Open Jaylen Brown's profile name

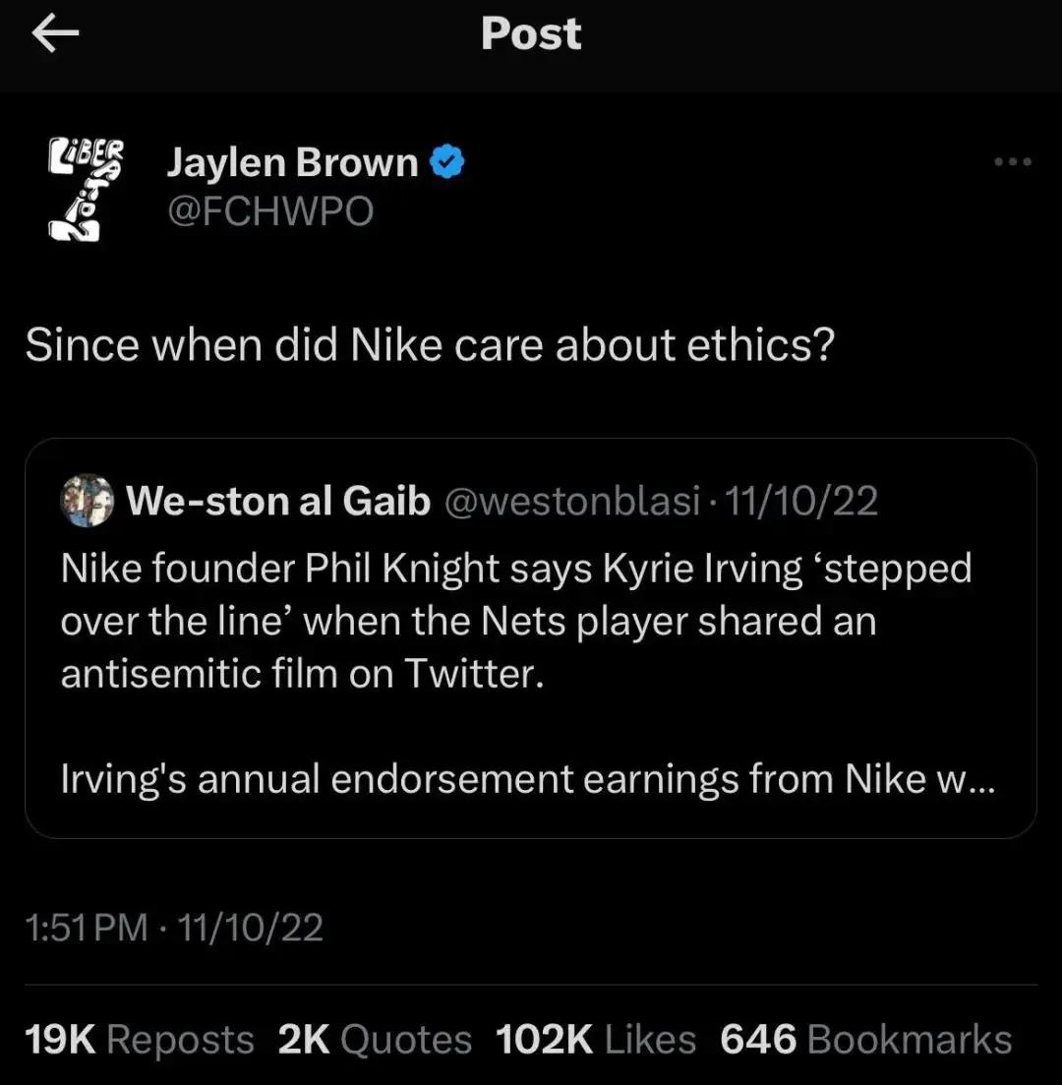point(292,162)
